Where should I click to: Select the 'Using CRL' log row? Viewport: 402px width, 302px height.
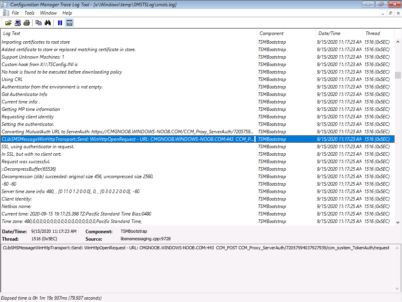point(197,79)
